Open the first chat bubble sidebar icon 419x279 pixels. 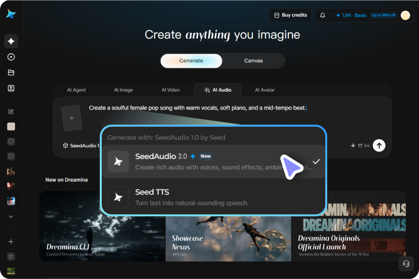(11, 141)
